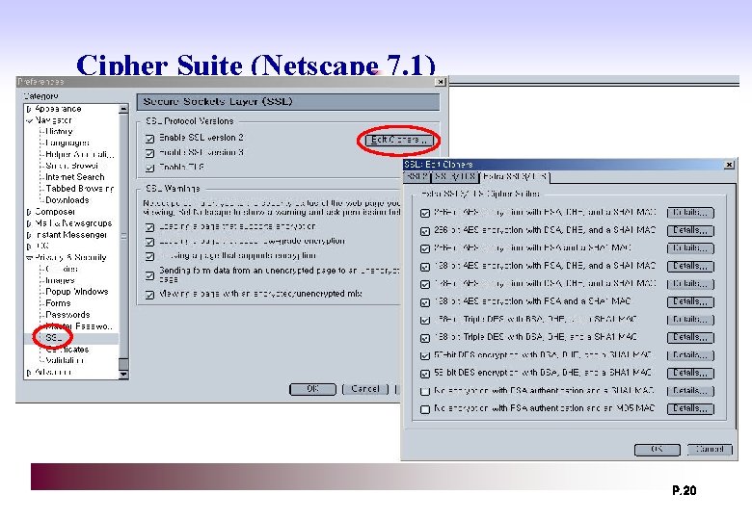Toggle 128-bit AES with RSA, DHE cipher

tap(425, 267)
